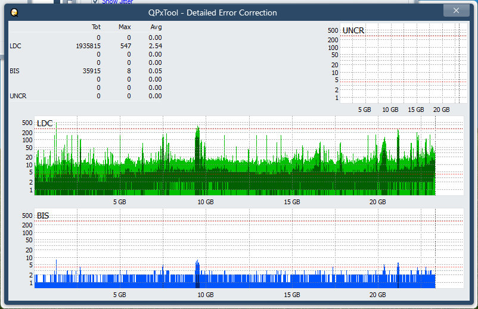Screen dimensions: 478x309
Task: Select the BIS max value 8
Action: [129, 71]
